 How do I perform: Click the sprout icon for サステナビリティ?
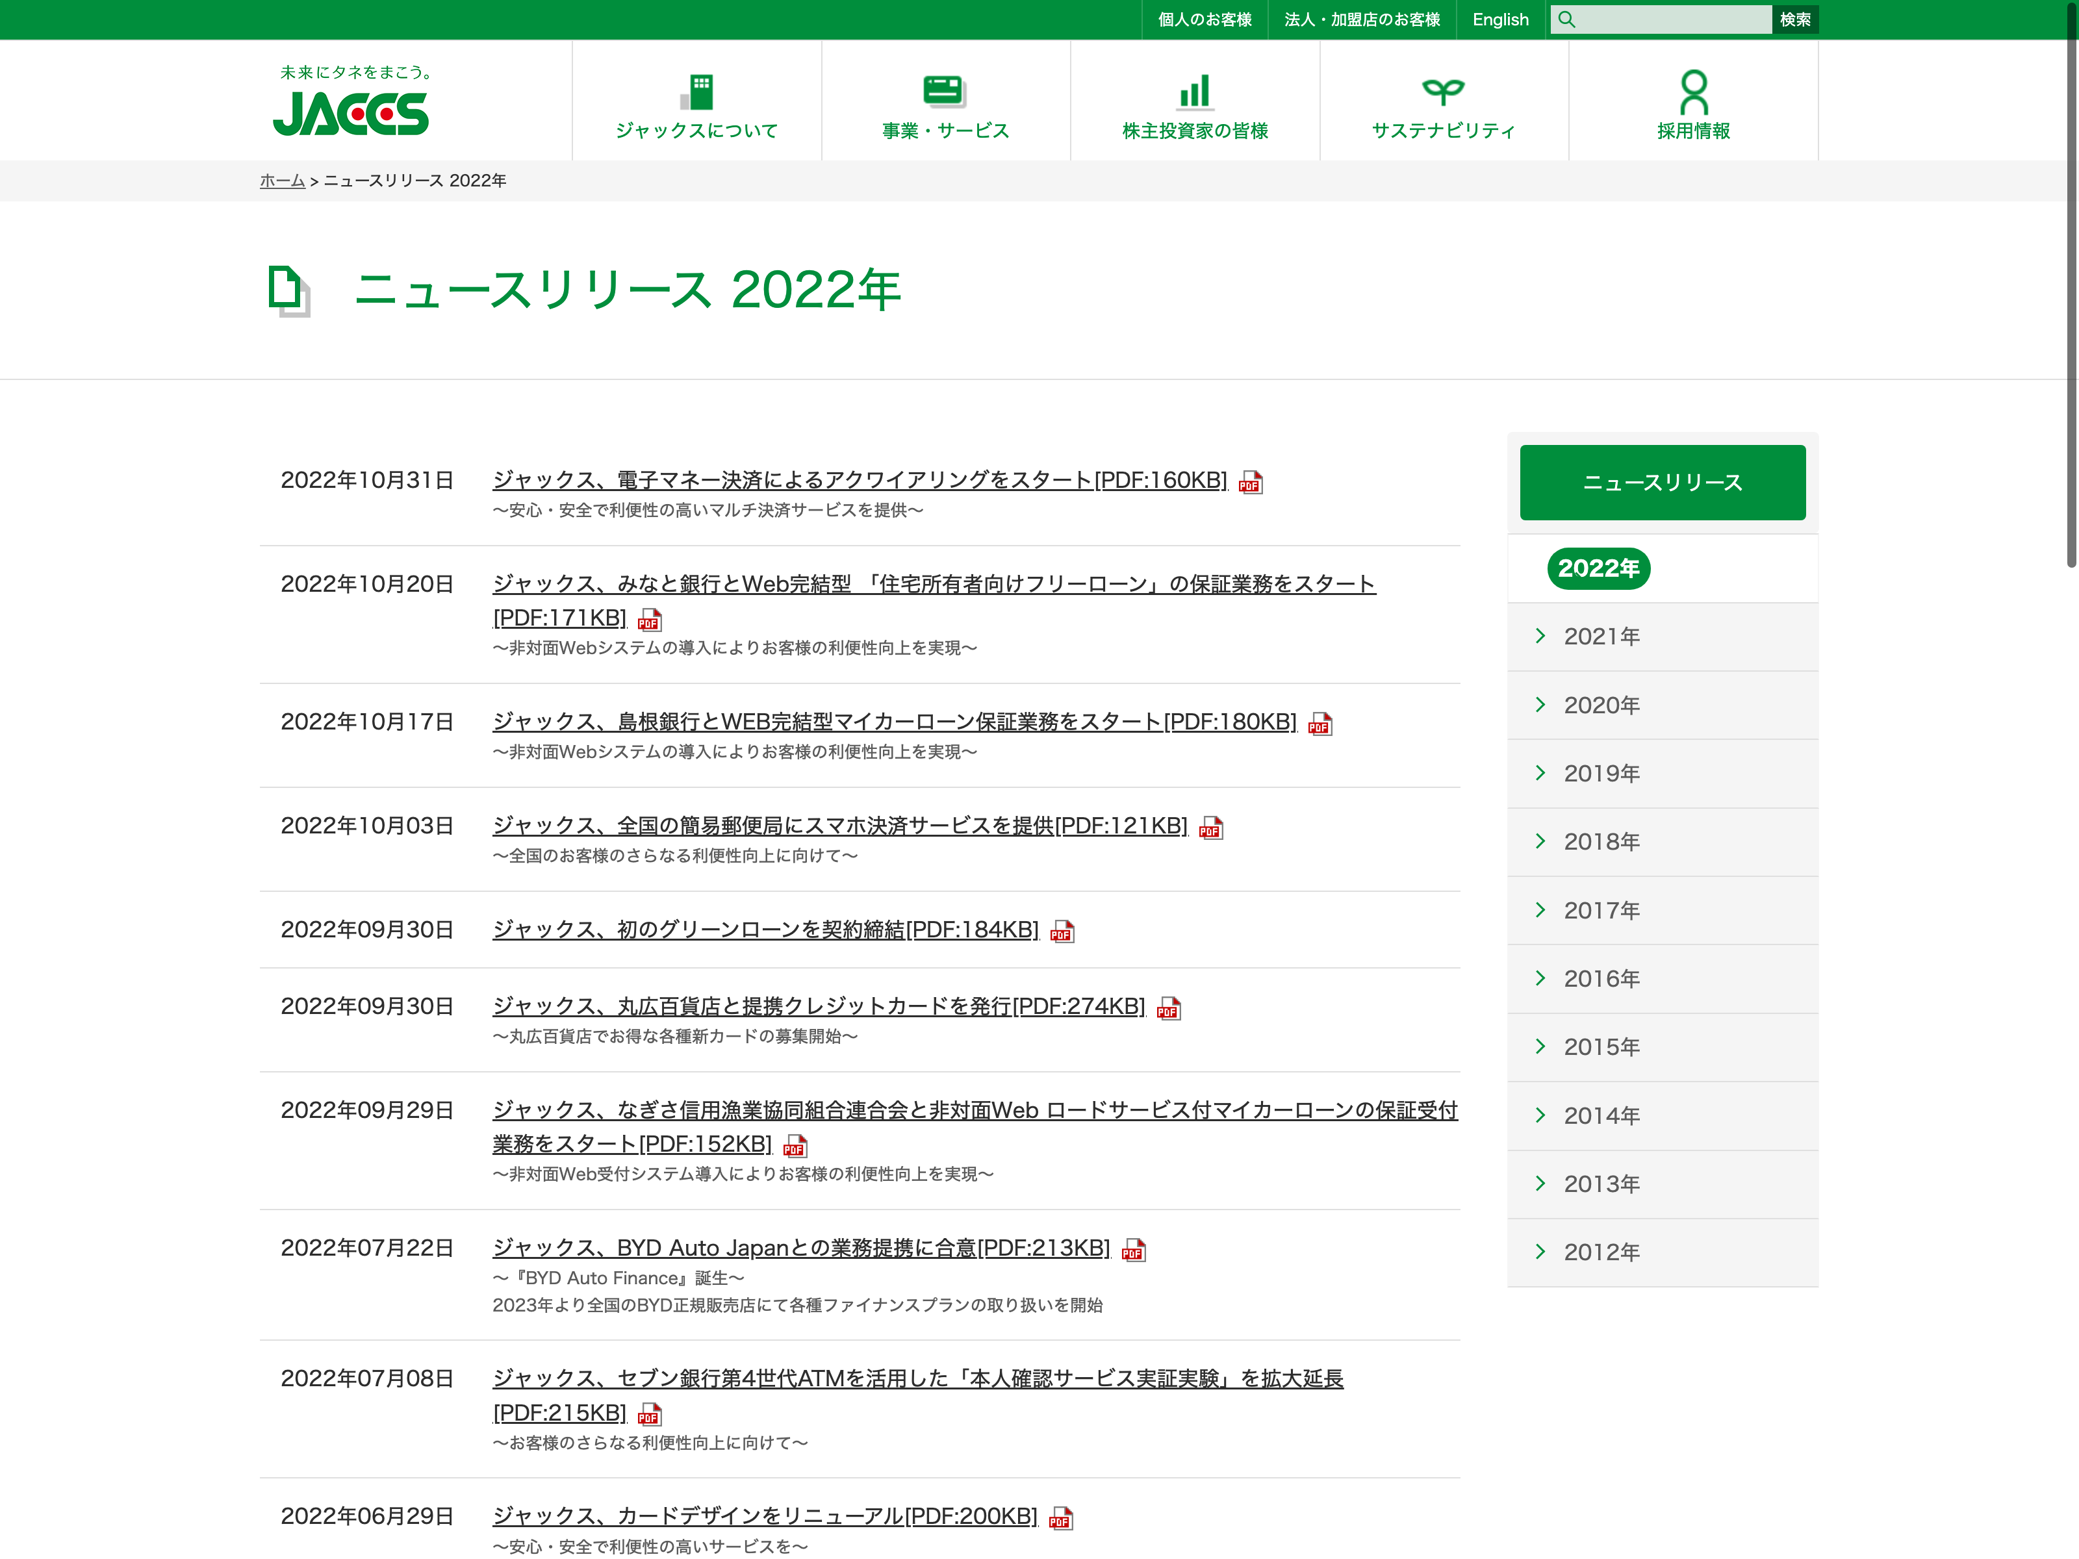pos(1443,91)
